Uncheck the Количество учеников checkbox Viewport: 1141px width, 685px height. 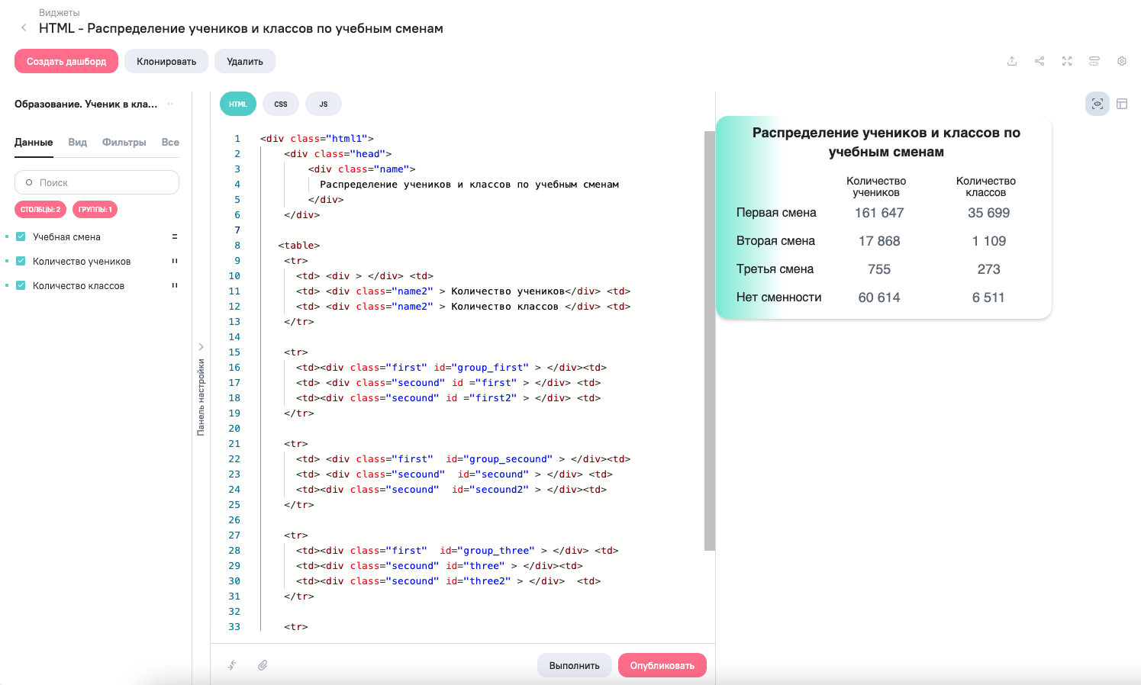coord(21,261)
